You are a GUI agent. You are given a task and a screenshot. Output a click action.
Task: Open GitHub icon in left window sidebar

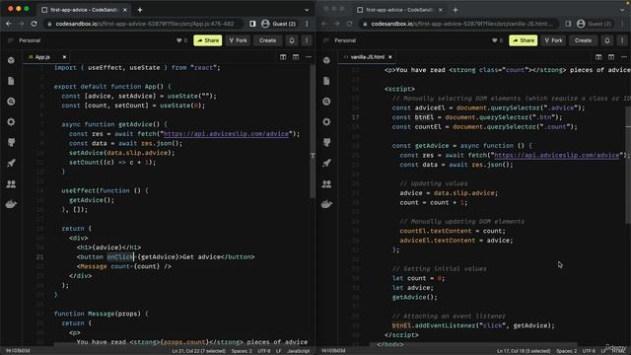pos(11,142)
